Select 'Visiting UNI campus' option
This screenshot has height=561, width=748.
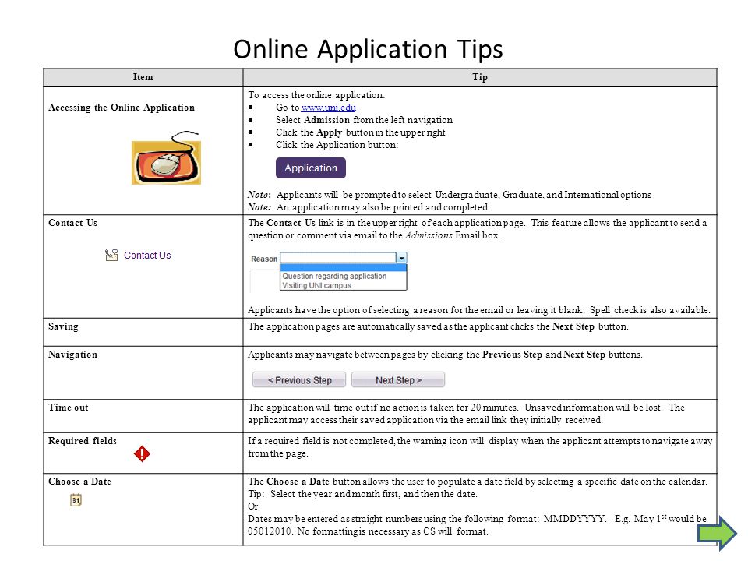(x=316, y=285)
